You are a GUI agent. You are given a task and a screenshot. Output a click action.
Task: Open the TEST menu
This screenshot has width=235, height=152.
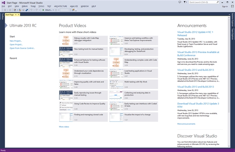(x=49, y=6)
